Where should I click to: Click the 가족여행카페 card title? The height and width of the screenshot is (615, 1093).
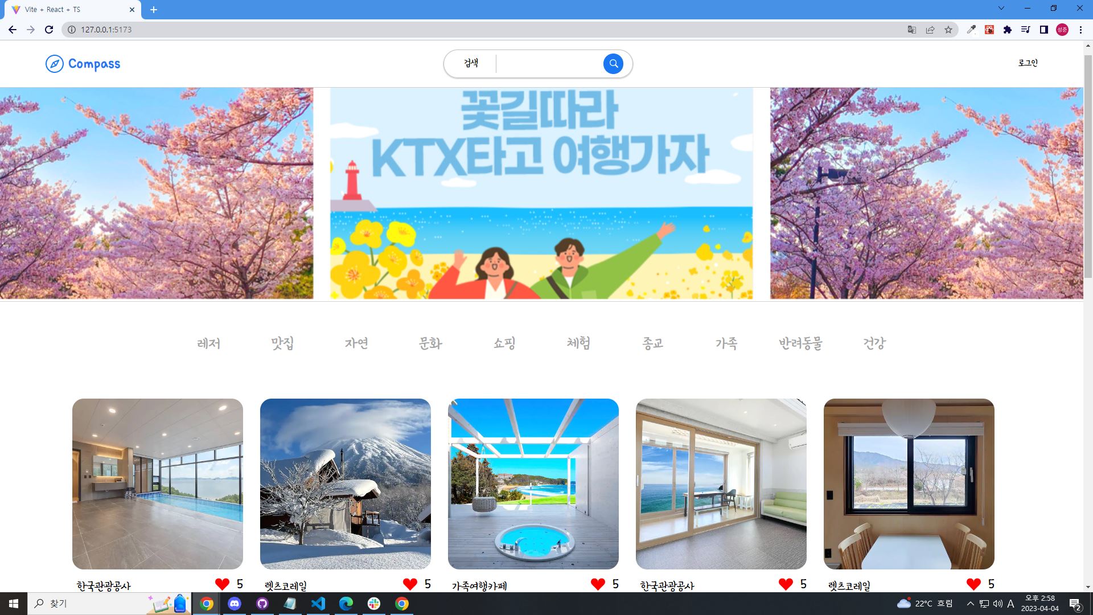(479, 585)
